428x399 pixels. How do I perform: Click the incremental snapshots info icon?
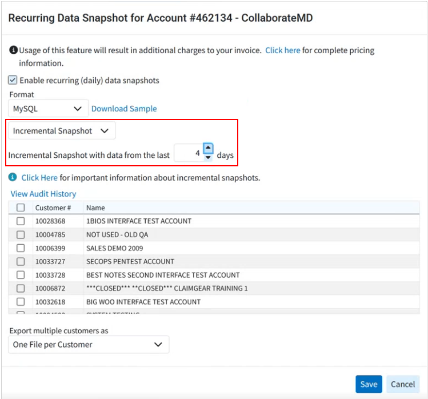pos(13,177)
